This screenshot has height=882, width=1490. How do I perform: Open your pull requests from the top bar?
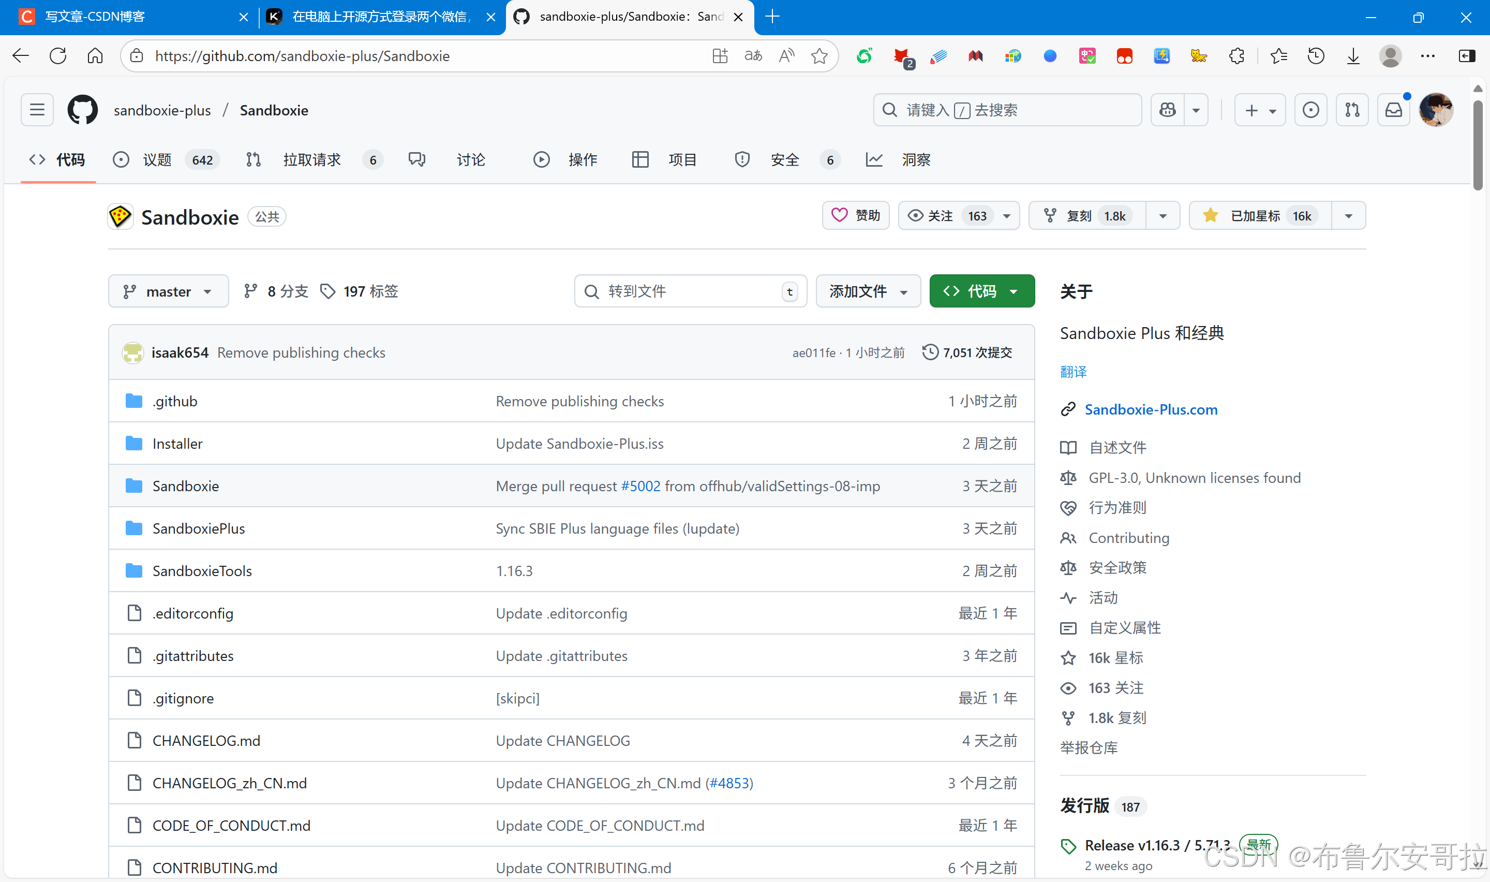coord(1352,109)
